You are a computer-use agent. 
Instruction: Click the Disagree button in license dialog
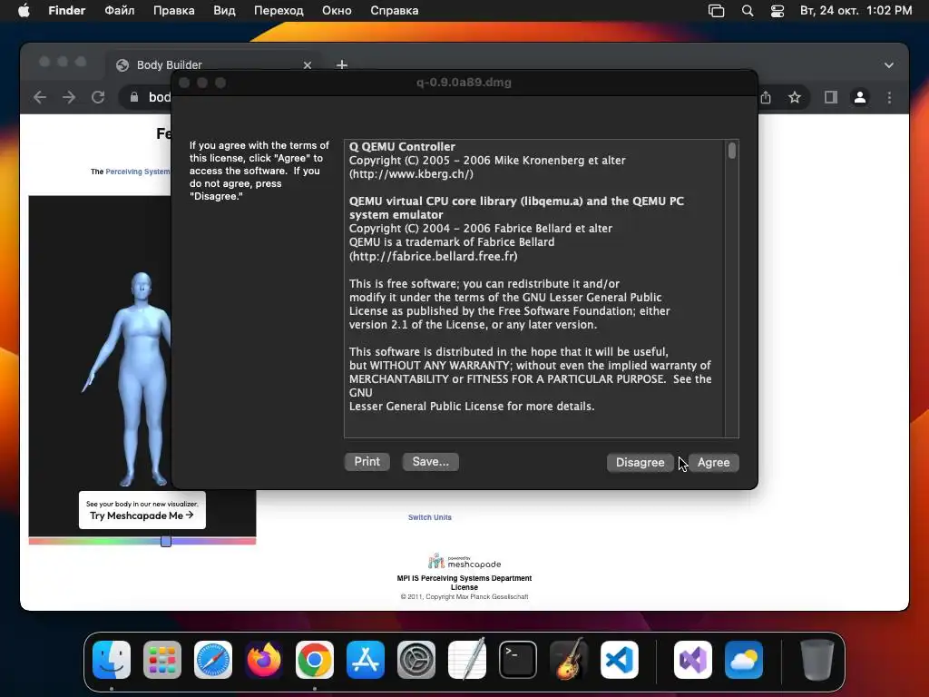tap(640, 462)
